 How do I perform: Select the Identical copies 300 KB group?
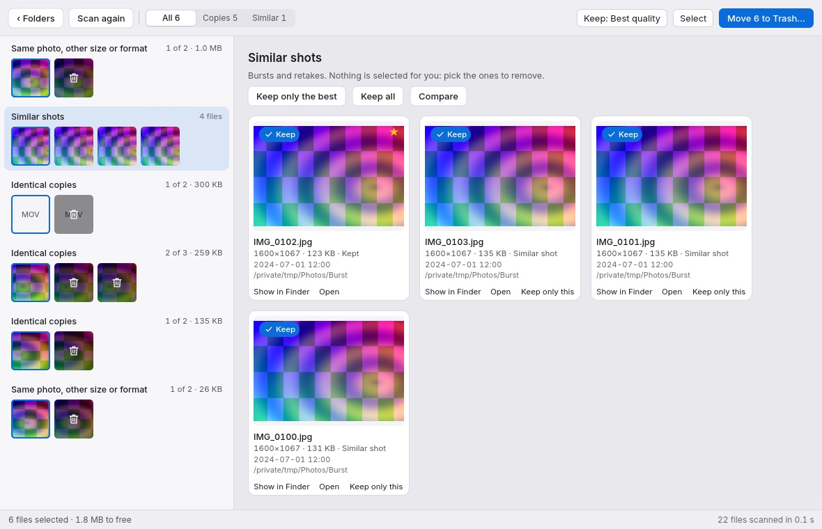(x=116, y=207)
